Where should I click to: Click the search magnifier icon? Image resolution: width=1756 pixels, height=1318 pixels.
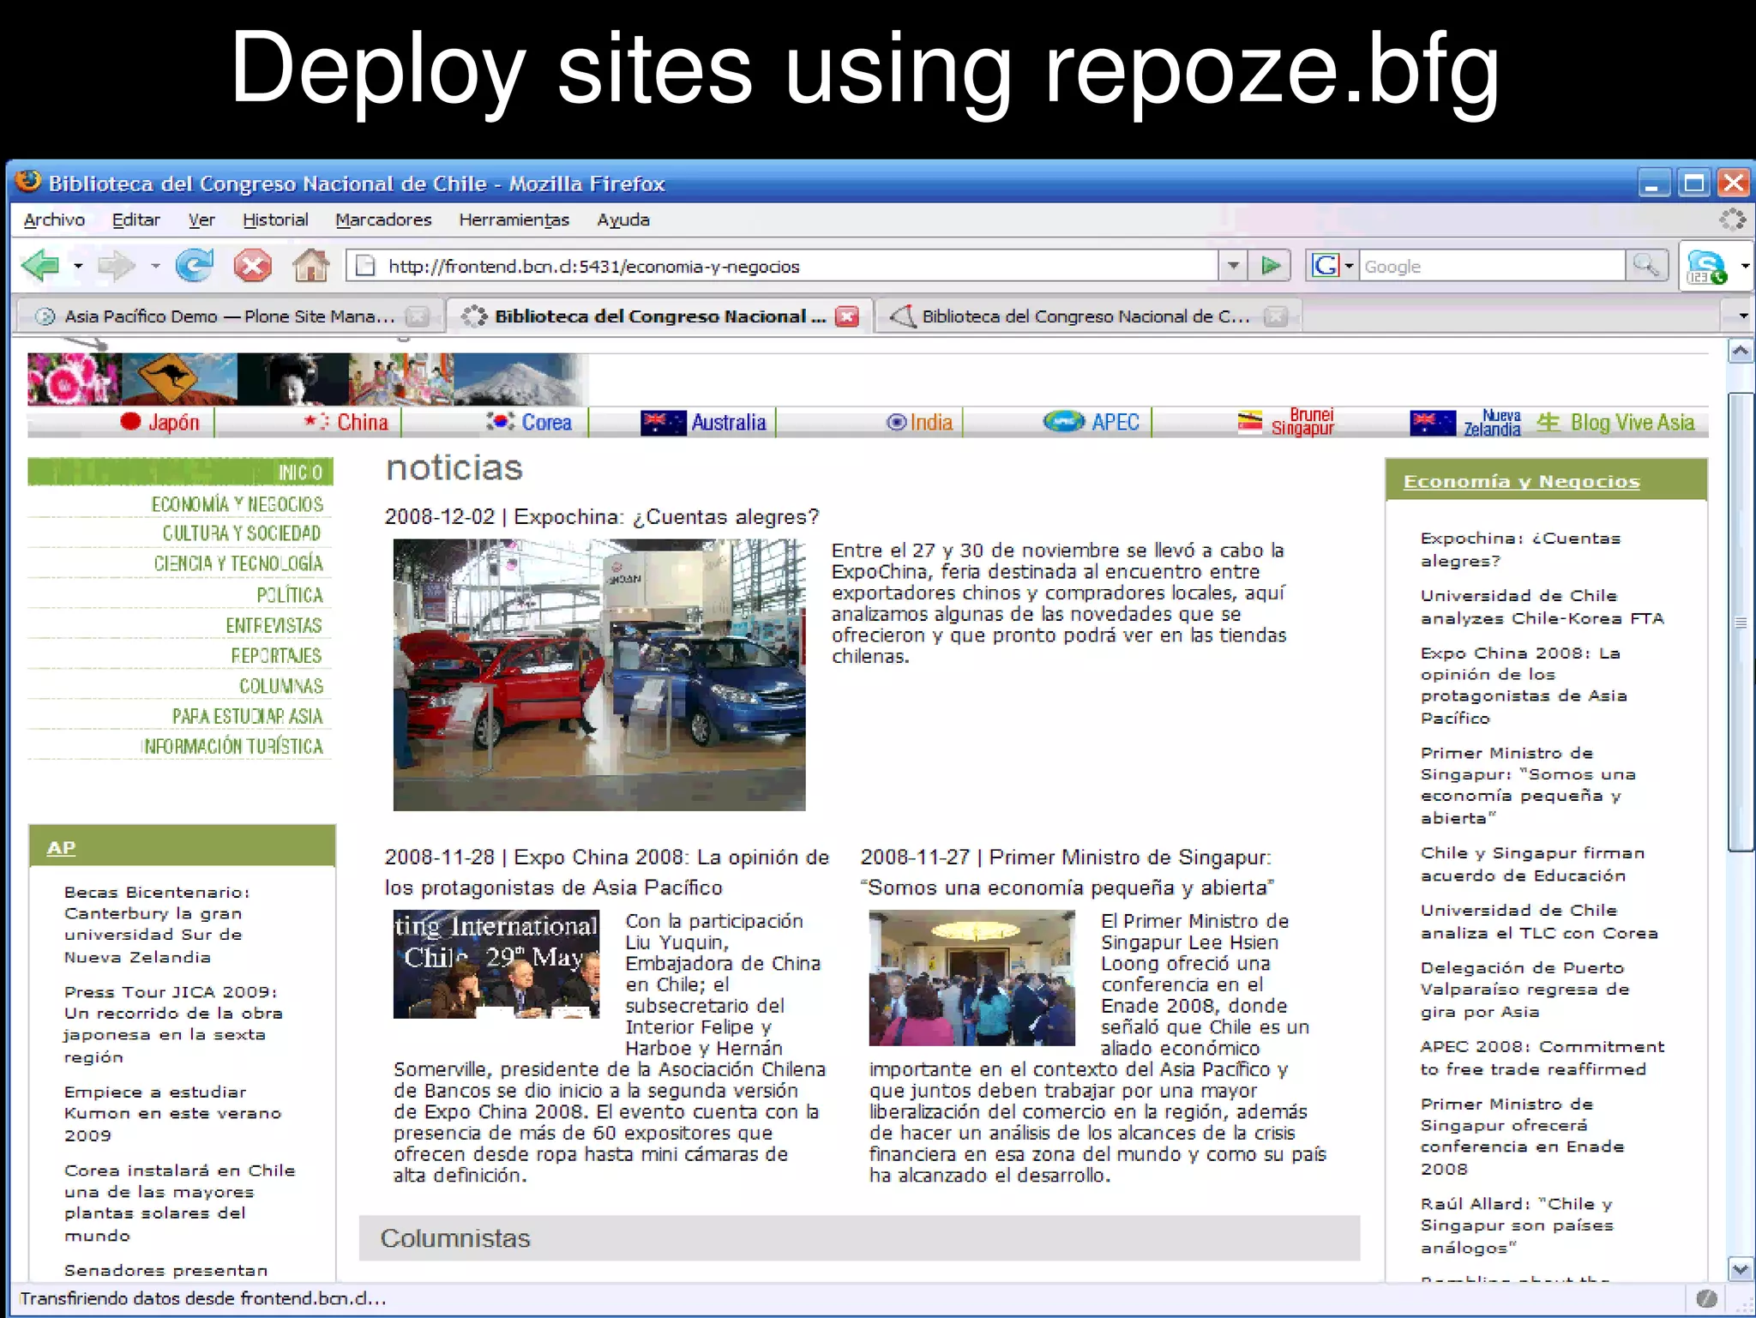(x=1646, y=266)
